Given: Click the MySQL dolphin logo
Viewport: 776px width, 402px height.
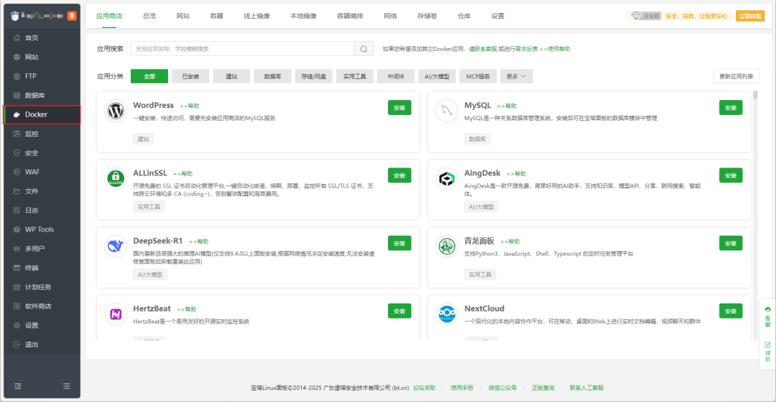Looking at the screenshot, I should coord(447,111).
